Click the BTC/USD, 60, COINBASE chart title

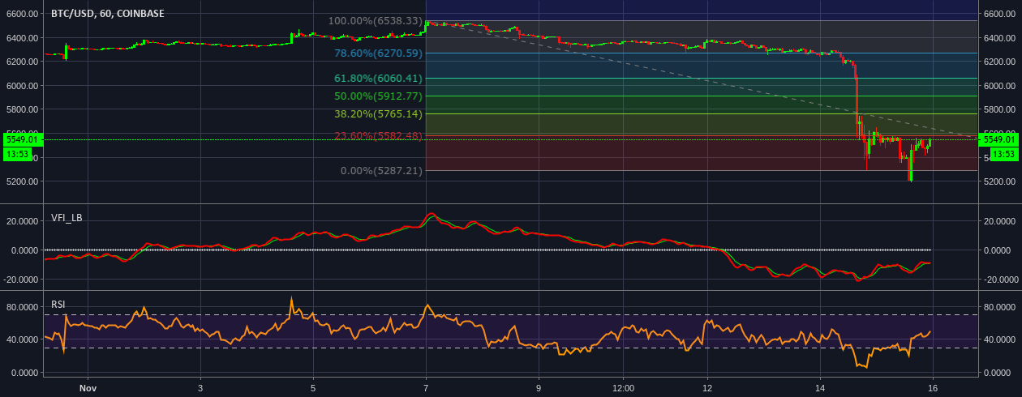click(x=107, y=14)
